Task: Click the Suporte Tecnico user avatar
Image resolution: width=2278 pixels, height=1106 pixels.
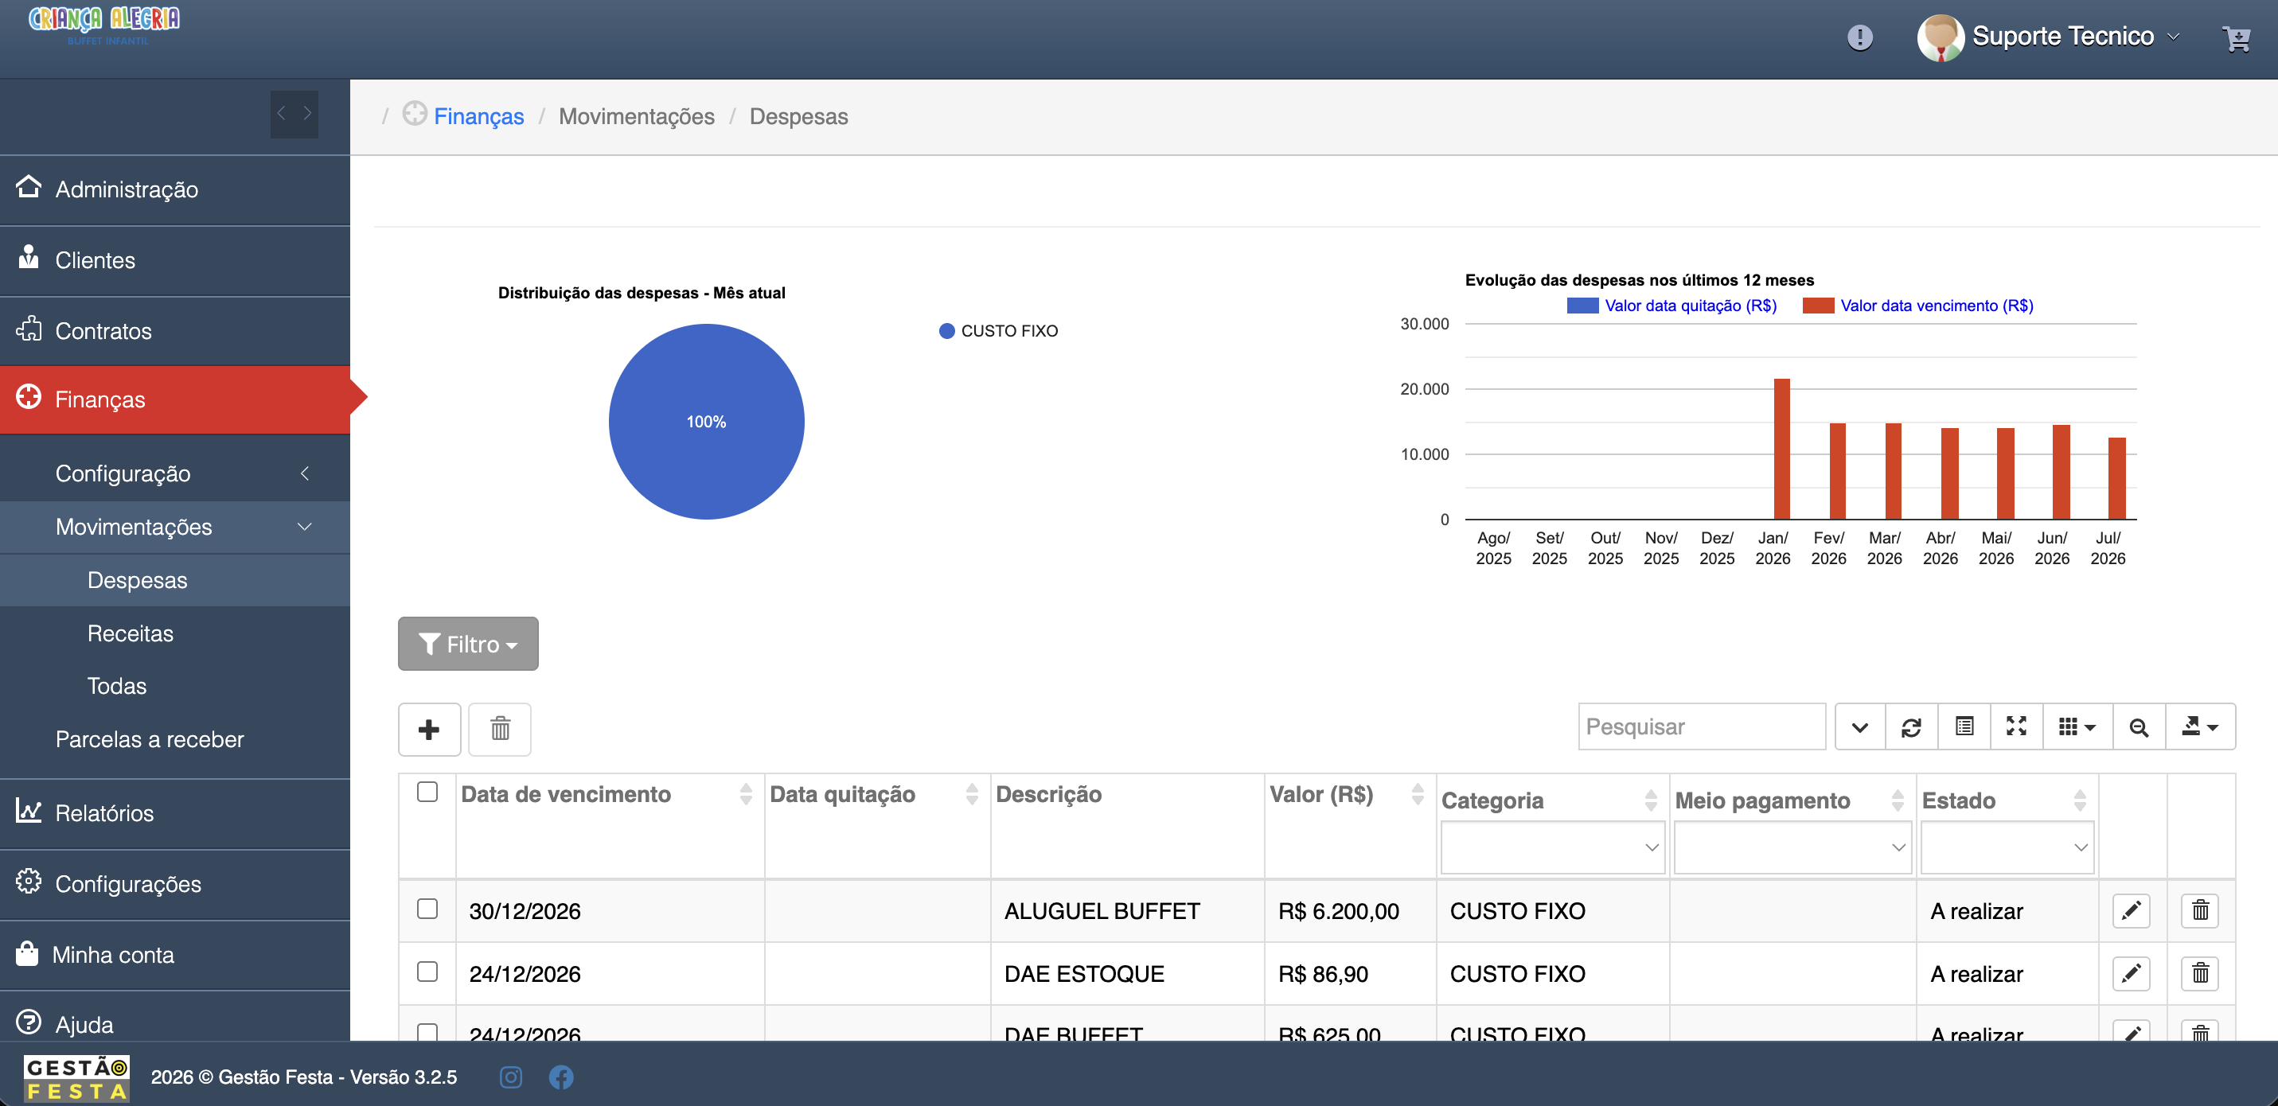Action: pos(1941,37)
